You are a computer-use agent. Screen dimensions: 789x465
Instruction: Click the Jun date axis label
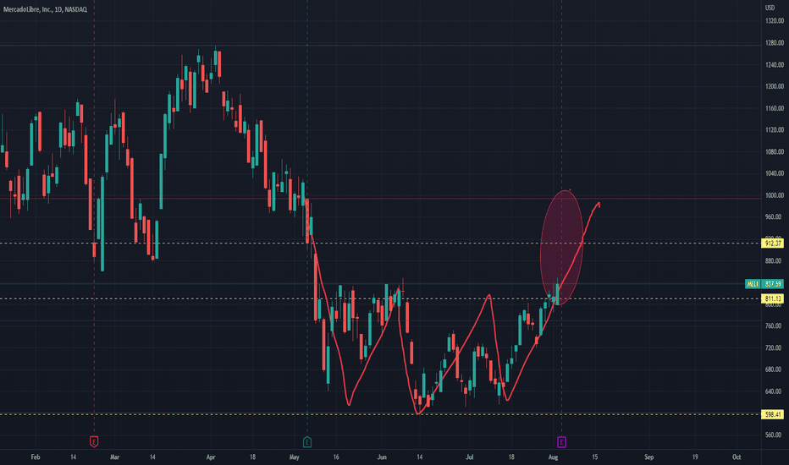click(382, 457)
